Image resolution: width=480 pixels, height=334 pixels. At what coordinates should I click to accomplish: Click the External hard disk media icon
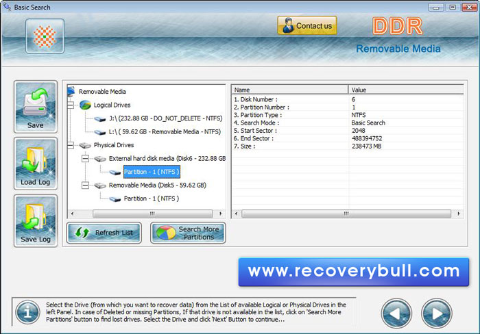(100, 159)
